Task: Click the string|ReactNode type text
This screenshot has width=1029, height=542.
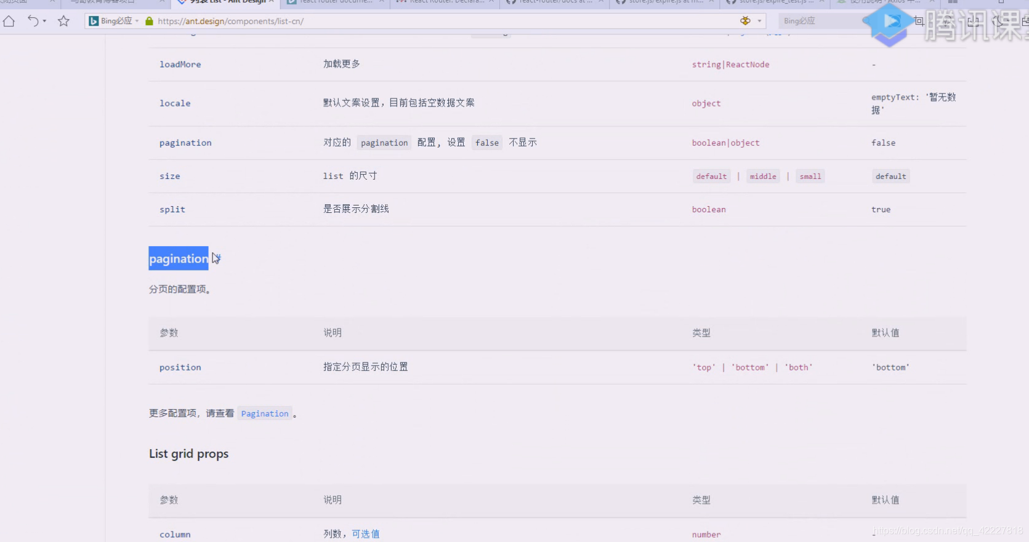Action: pyautogui.click(x=730, y=65)
